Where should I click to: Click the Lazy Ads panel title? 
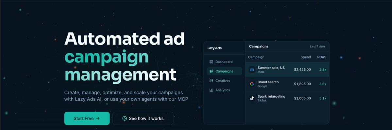(x=214, y=48)
